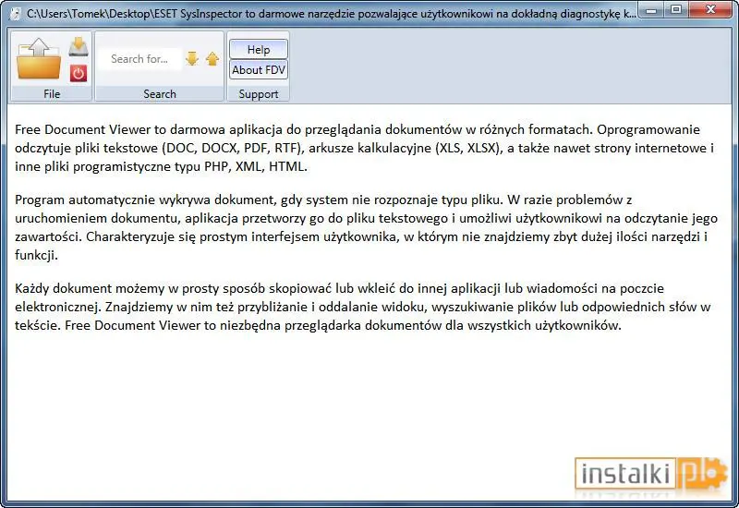Click the save/download document icon

[79, 47]
